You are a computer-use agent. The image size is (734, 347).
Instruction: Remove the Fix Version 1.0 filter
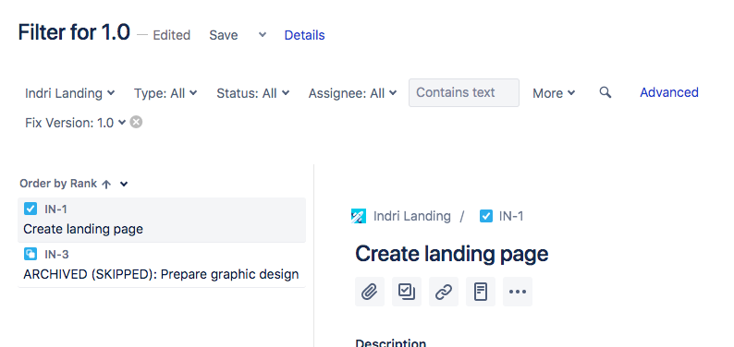pos(136,123)
